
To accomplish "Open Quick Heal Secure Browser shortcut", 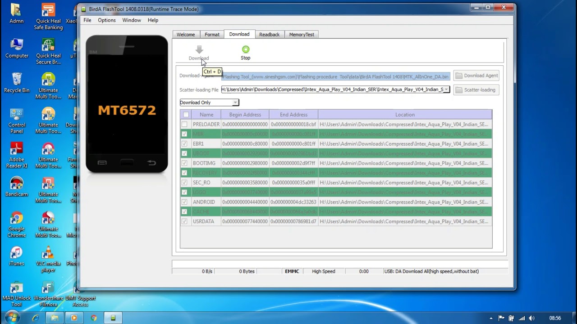I will [x=48, y=52].
